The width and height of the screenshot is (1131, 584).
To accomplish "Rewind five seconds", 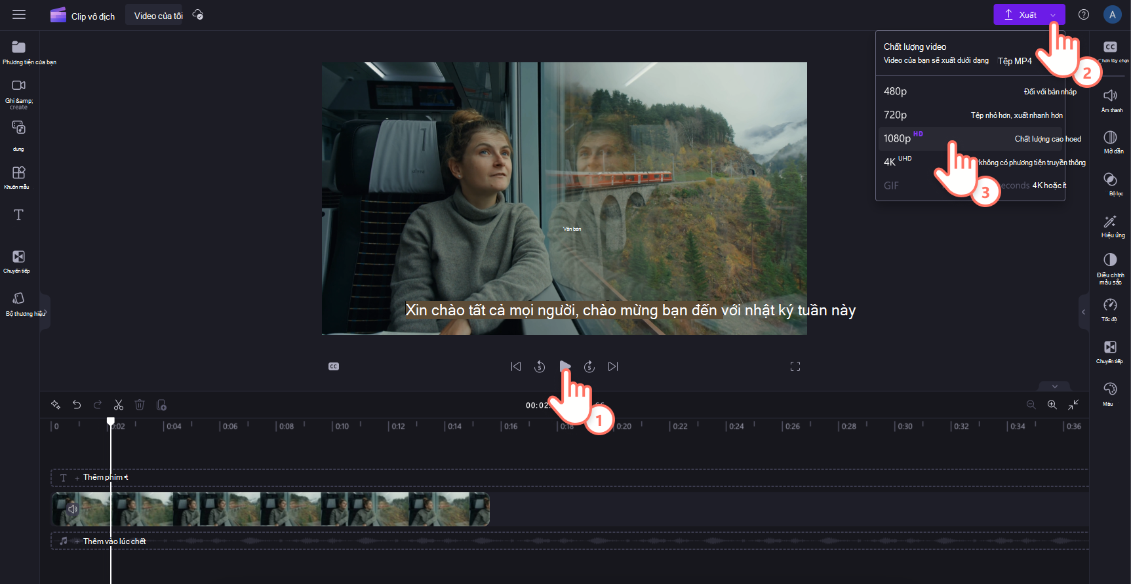I will click(540, 366).
